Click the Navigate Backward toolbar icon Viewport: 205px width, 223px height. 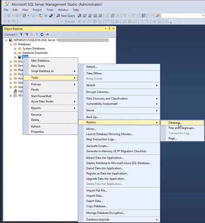(9, 16)
